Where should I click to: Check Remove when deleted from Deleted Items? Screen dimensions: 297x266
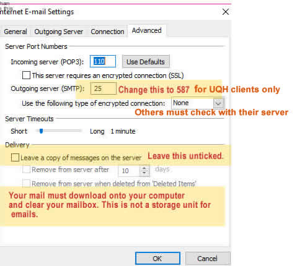(26, 183)
